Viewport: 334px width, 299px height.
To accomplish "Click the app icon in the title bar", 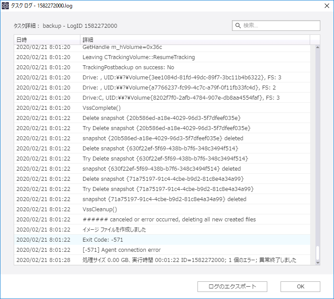I will 5,5.
